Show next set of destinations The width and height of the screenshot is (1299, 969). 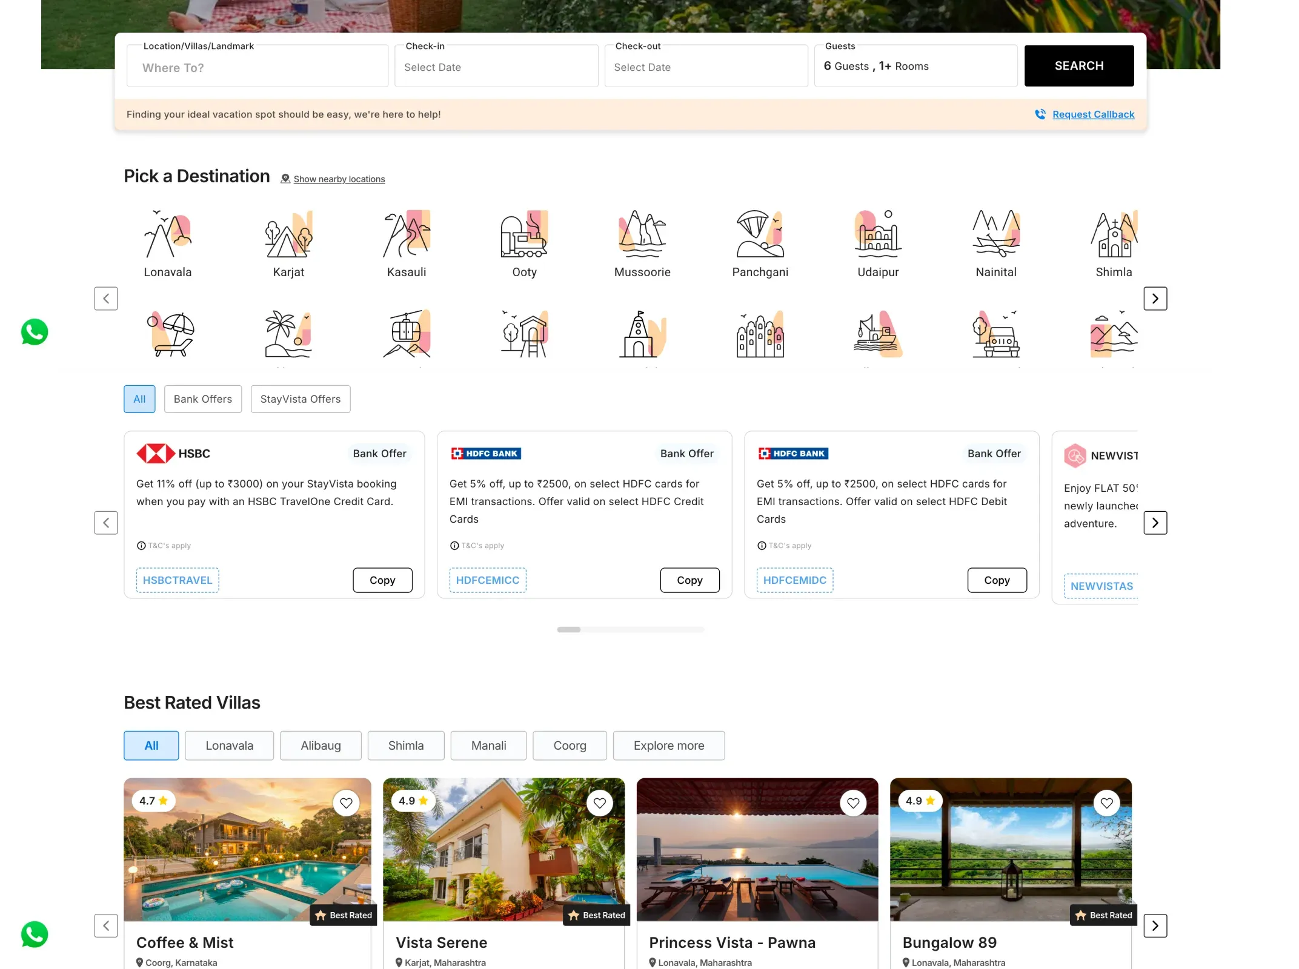coord(1155,299)
